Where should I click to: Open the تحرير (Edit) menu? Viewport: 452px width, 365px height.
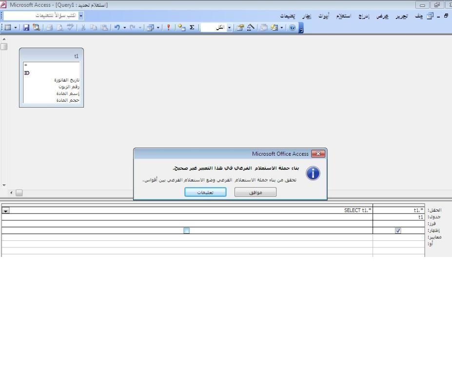[402, 16]
